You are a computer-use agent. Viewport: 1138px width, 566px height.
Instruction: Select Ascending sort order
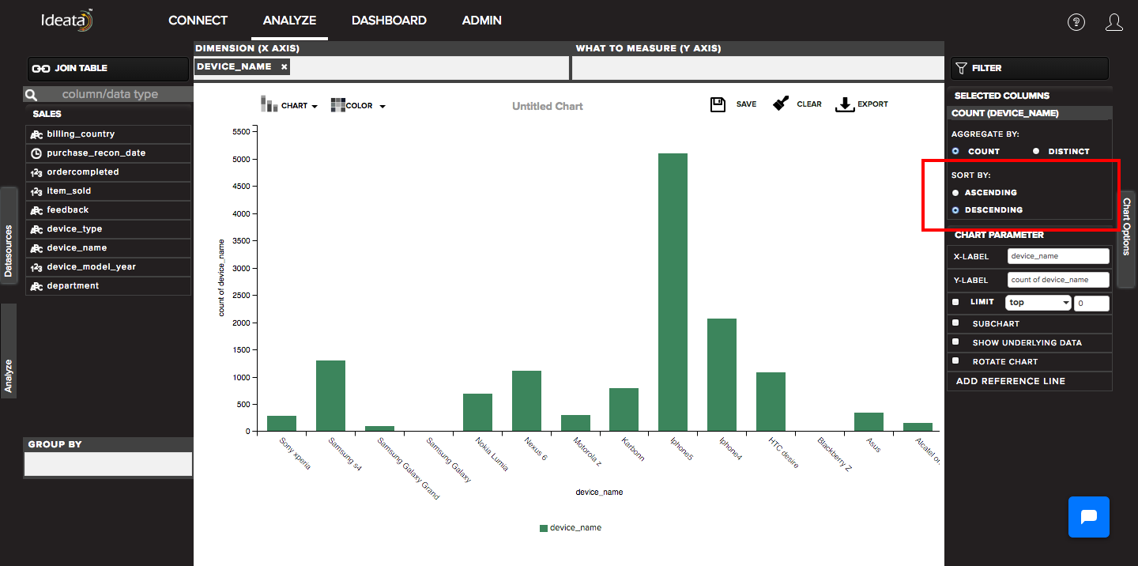pos(955,193)
